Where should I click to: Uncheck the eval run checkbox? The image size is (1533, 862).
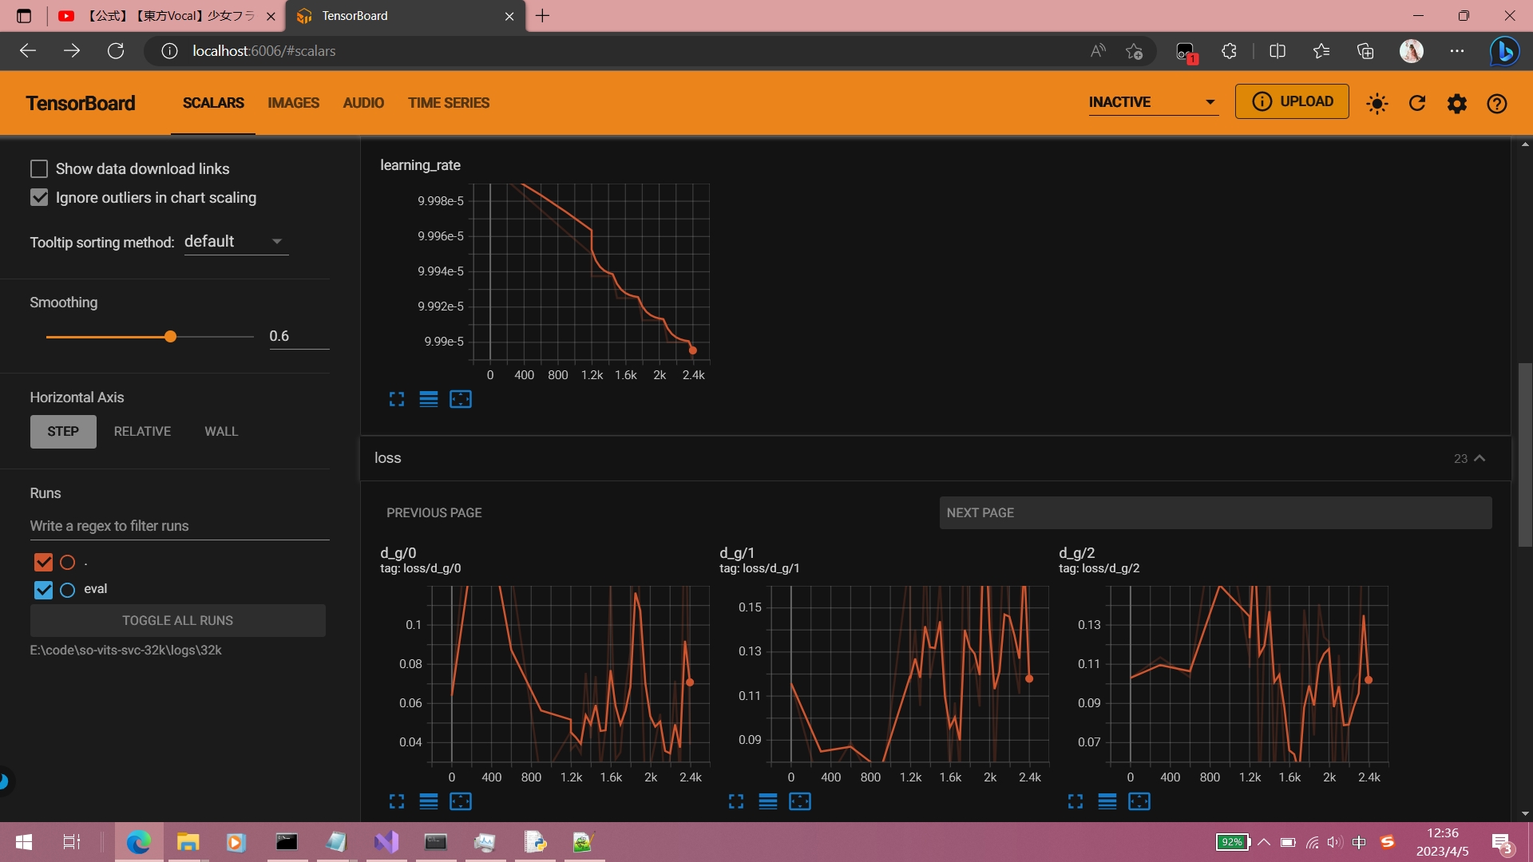(43, 590)
